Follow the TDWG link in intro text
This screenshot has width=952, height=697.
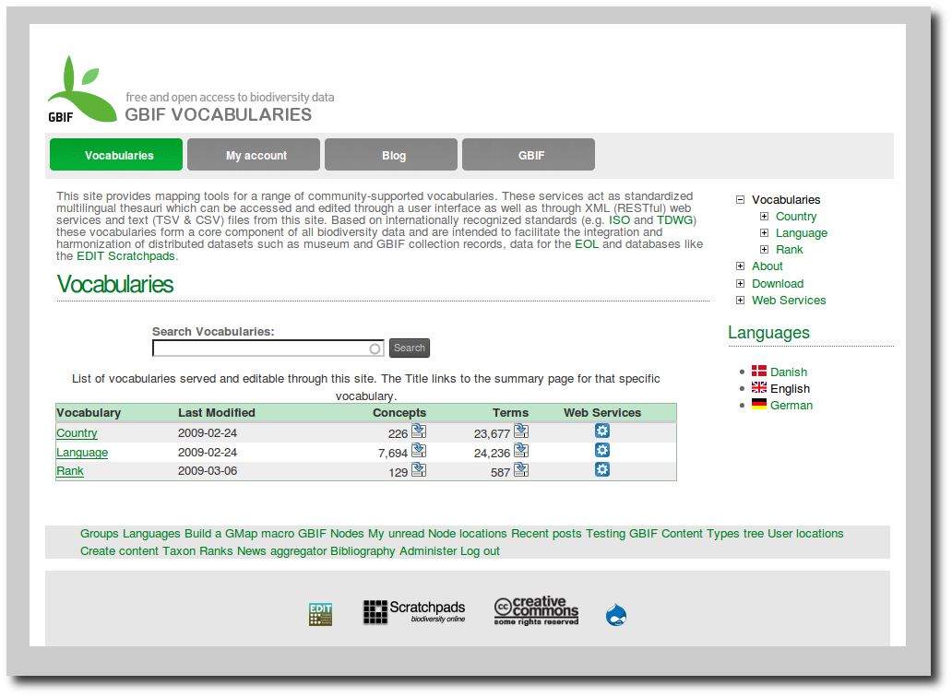(x=674, y=220)
